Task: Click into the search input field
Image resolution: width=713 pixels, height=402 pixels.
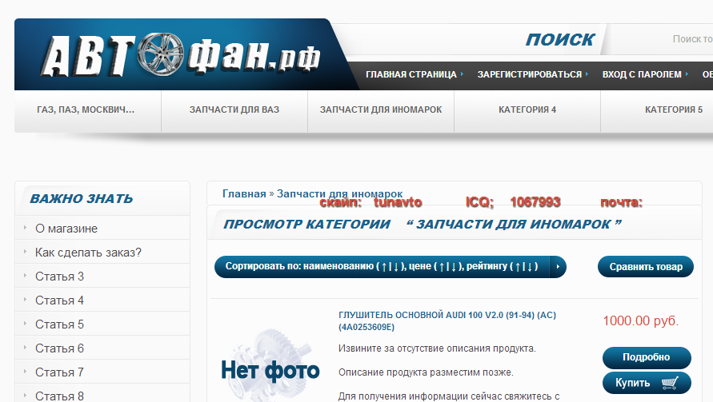Action: pyautogui.click(x=688, y=39)
